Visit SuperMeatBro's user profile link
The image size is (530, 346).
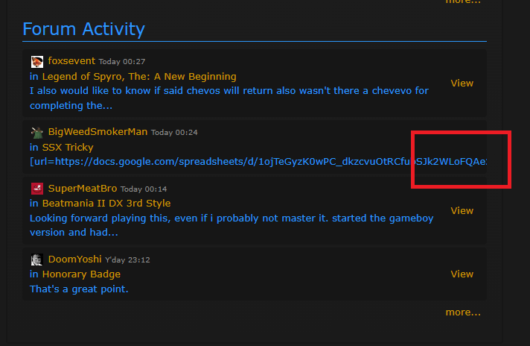tap(83, 188)
